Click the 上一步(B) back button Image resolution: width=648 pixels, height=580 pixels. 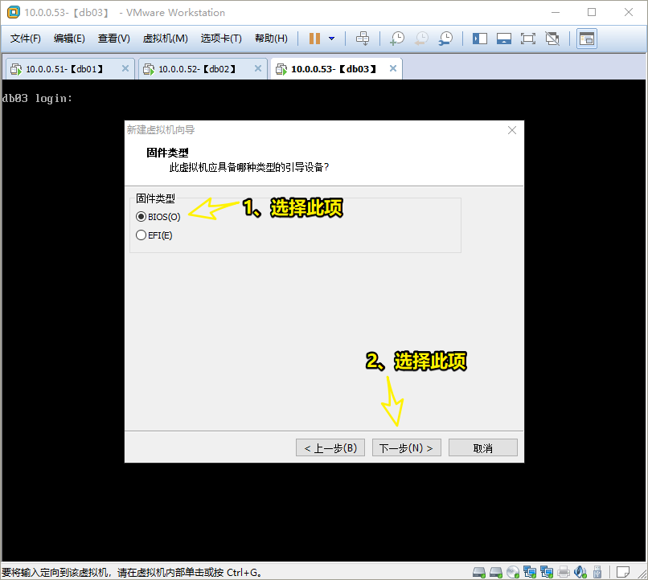point(330,448)
